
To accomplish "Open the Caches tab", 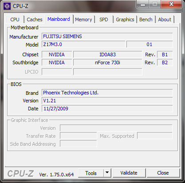I will 35,19.
